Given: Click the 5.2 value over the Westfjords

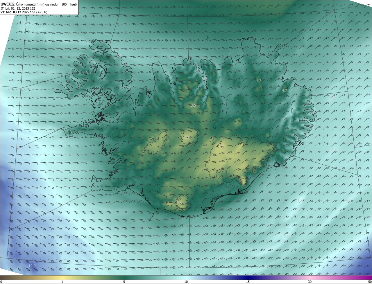Looking at the screenshot, I should [x=89, y=72].
